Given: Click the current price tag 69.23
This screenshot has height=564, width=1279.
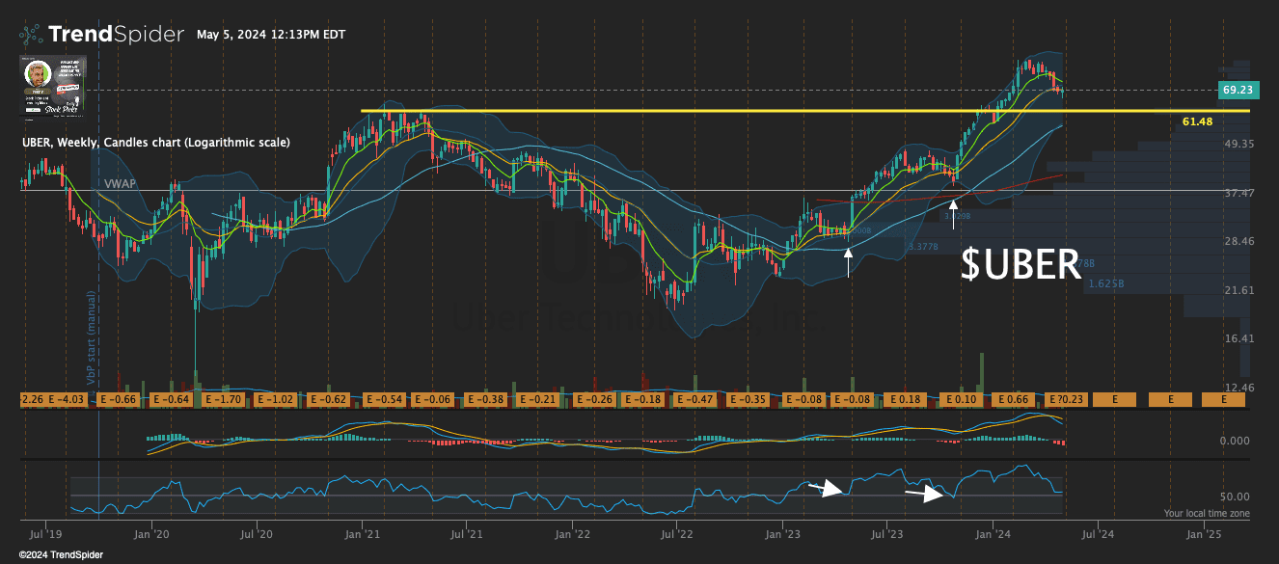Looking at the screenshot, I should click(1237, 90).
